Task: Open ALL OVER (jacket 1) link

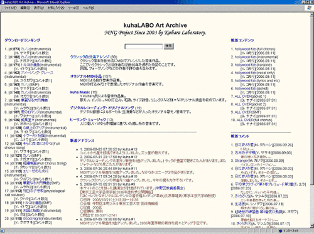Action: click(243, 97)
